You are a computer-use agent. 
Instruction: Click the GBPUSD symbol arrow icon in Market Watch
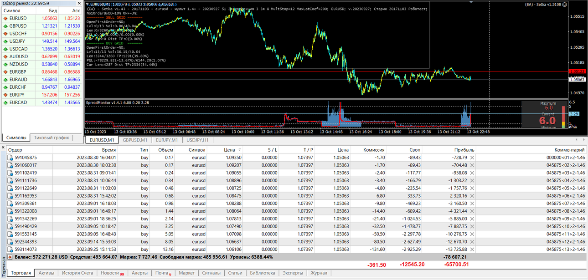(5, 26)
